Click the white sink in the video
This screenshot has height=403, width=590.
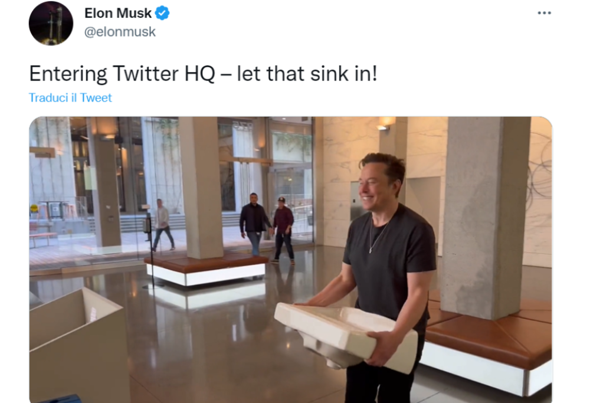click(x=345, y=335)
